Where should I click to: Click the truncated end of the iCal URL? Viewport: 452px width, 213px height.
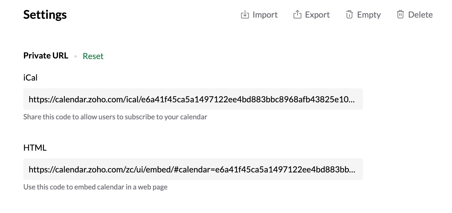click(351, 99)
